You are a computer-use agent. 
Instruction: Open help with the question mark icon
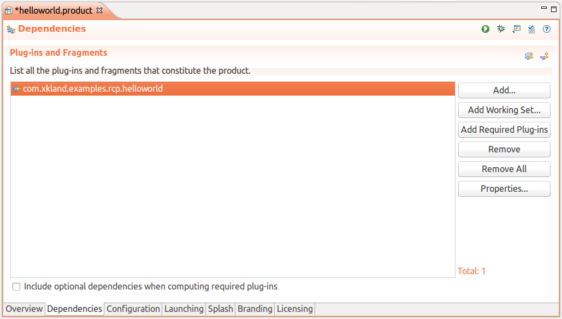pyautogui.click(x=547, y=29)
